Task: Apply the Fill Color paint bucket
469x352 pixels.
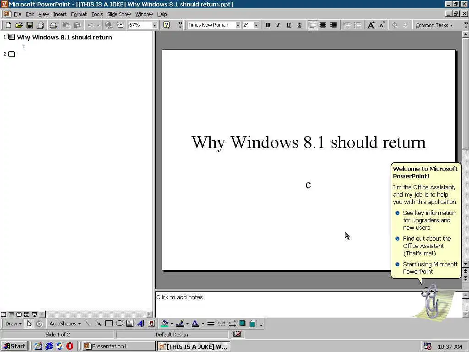Action: click(164, 324)
